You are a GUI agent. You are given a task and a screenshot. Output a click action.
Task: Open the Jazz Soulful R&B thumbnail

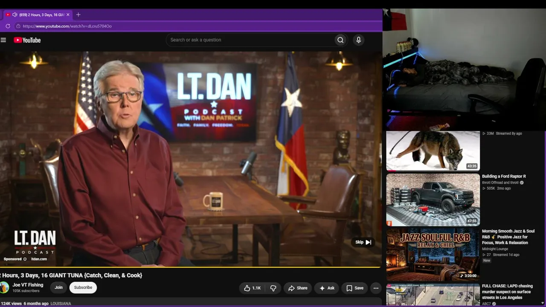pyautogui.click(x=433, y=255)
